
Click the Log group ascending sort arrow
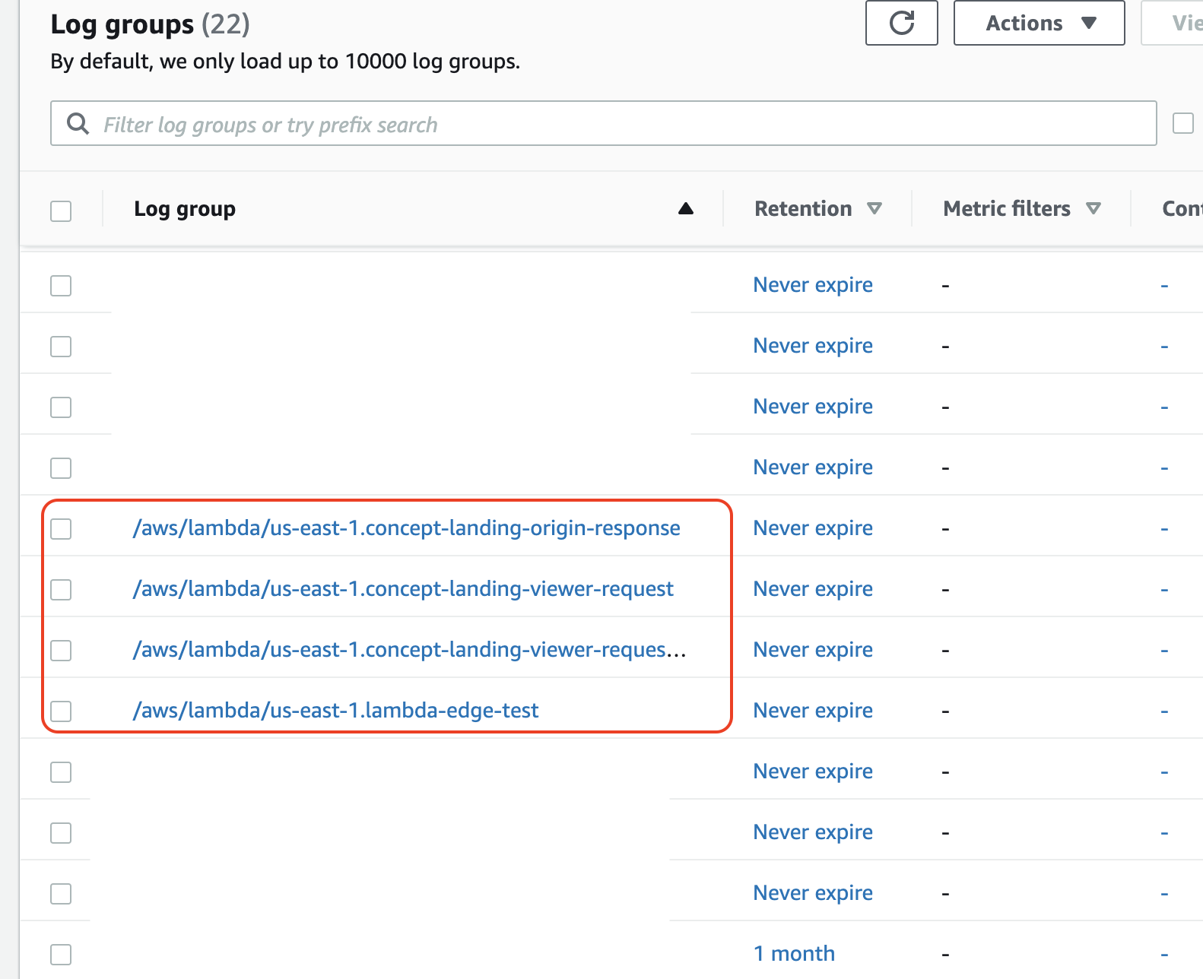point(685,208)
